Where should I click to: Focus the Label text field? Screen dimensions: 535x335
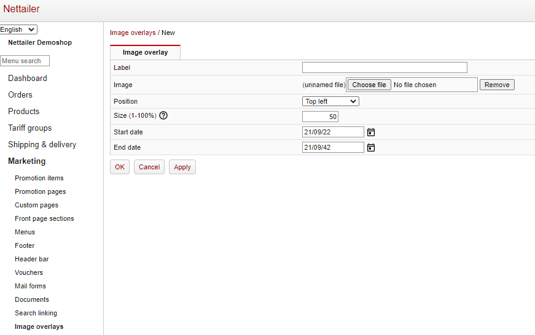(x=385, y=67)
